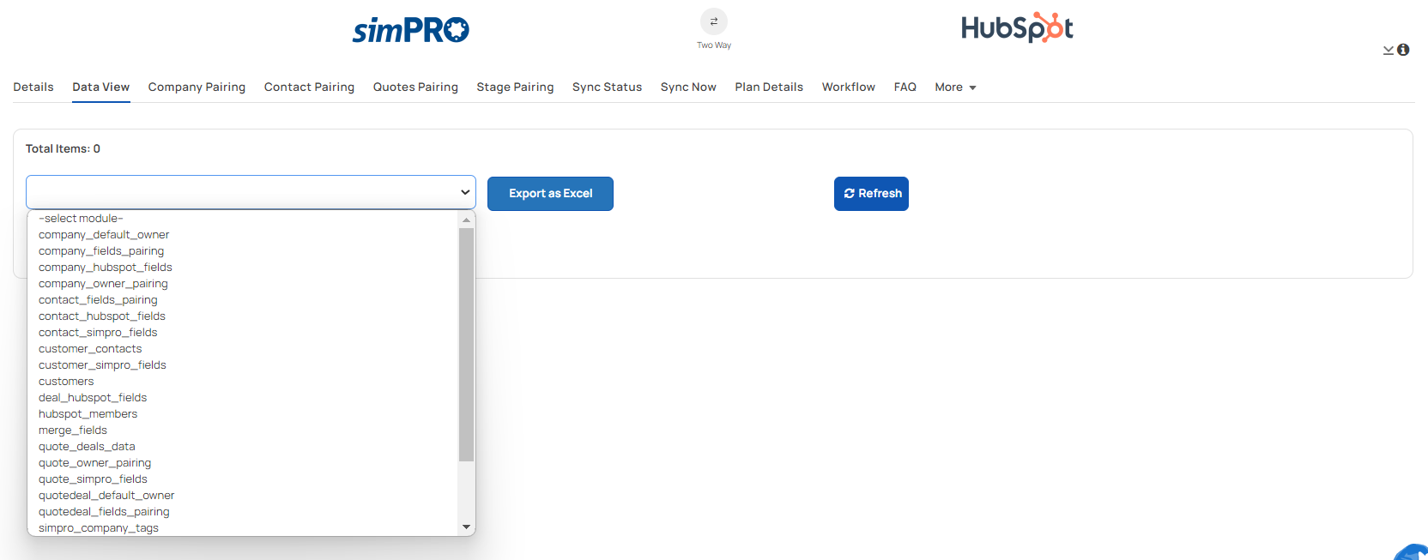Click the Refresh button
Image resolution: width=1428 pixels, height=560 pixels.
[x=871, y=194]
